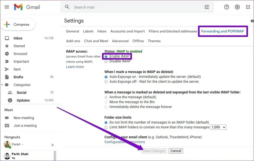Click the New meeting label
Image resolution: width=254 pixels, height=161 pixels.
(24, 118)
